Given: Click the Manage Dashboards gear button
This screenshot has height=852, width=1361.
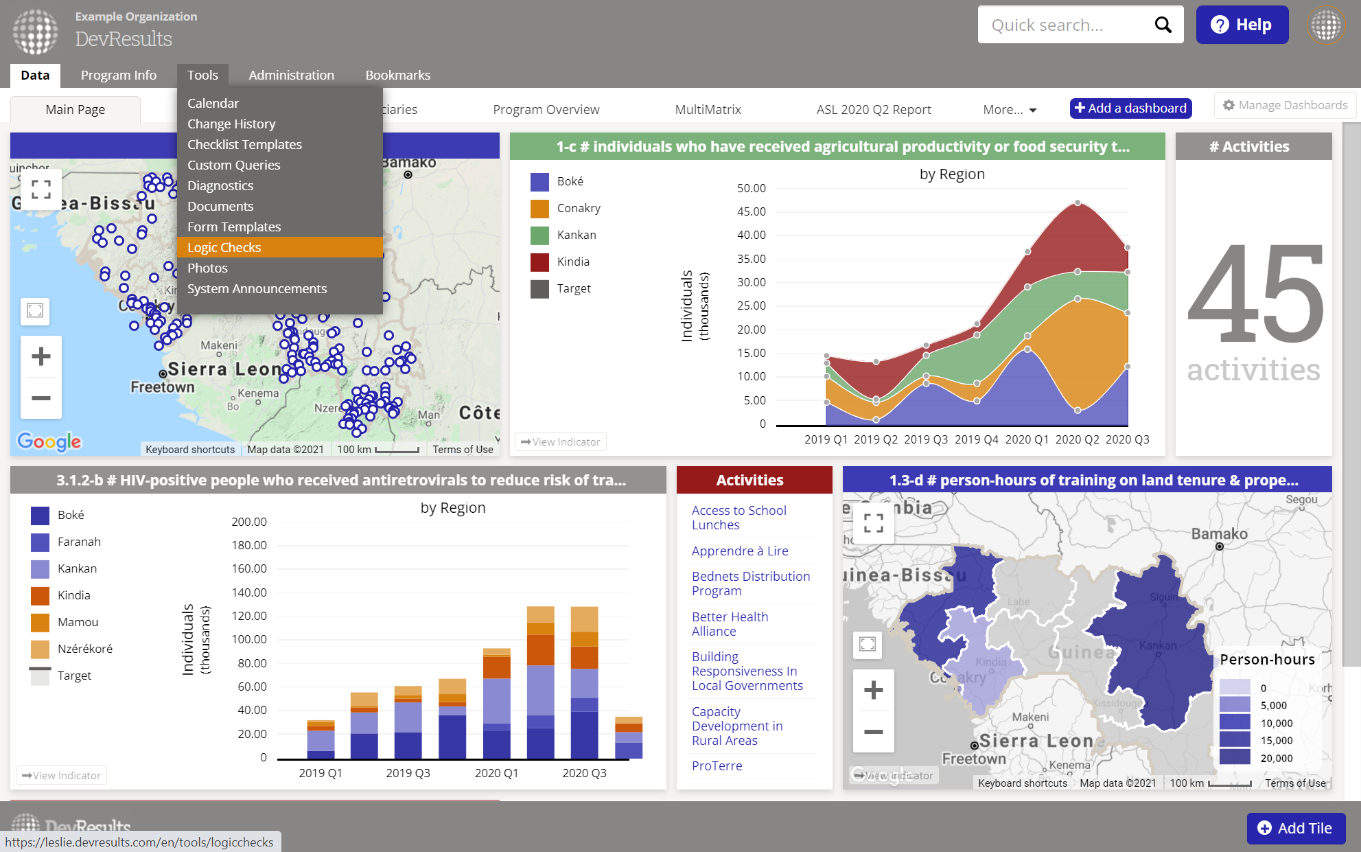Looking at the screenshot, I should [x=1285, y=105].
